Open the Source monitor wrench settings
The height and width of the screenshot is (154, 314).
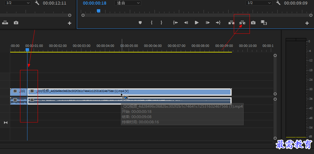[37, 3]
